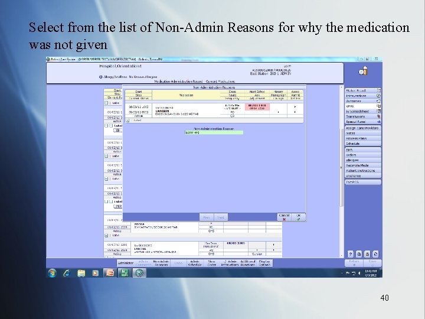Click Cancel with red X in dialog
425x319 pixels.
pos(284,217)
